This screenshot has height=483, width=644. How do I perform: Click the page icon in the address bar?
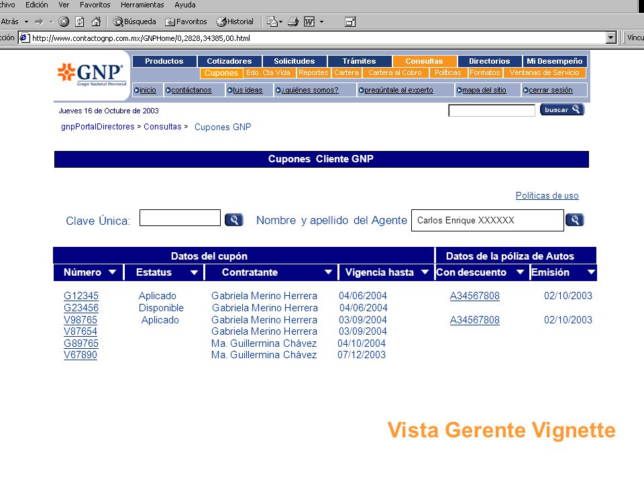click(x=25, y=38)
